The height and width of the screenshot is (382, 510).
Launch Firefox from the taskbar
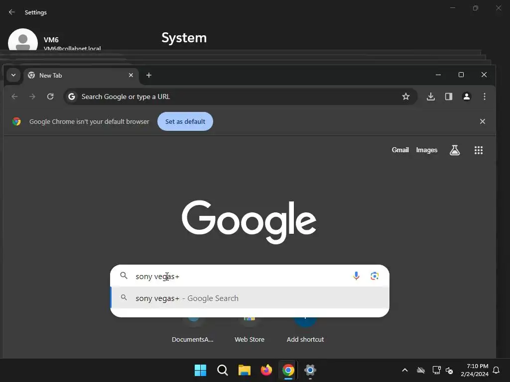pyautogui.click(x=266, y=370)
